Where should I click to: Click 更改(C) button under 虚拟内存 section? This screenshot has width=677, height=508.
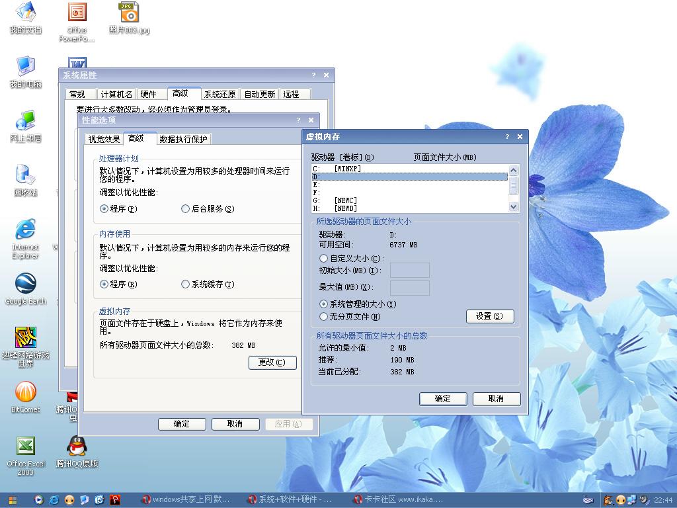(272, 362)
